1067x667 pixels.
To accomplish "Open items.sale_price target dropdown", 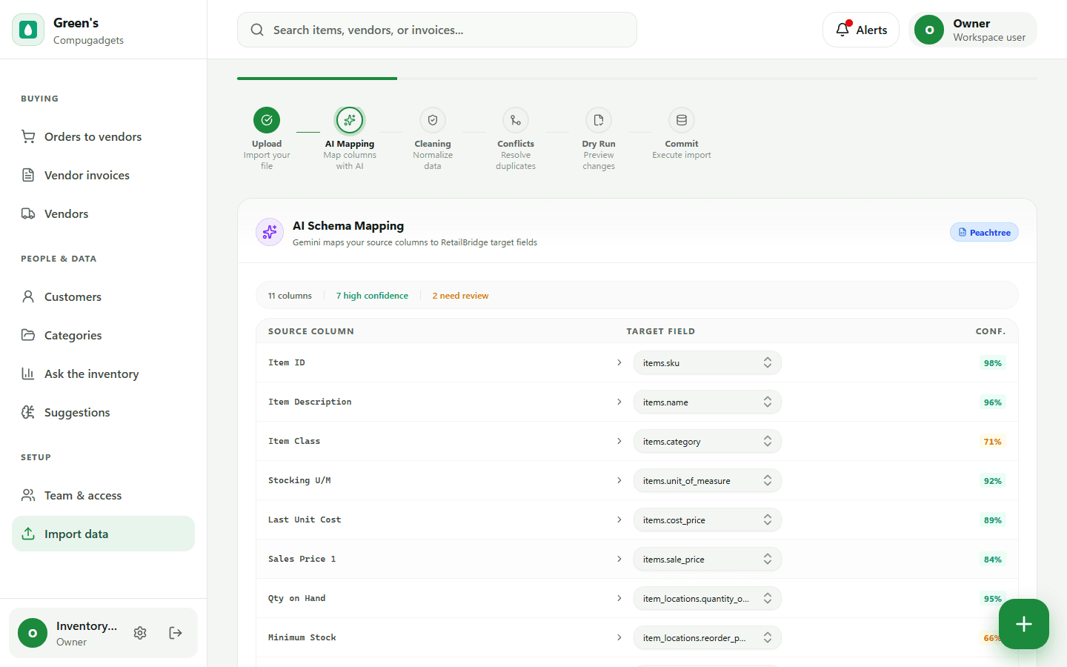I will click(708, 560).
